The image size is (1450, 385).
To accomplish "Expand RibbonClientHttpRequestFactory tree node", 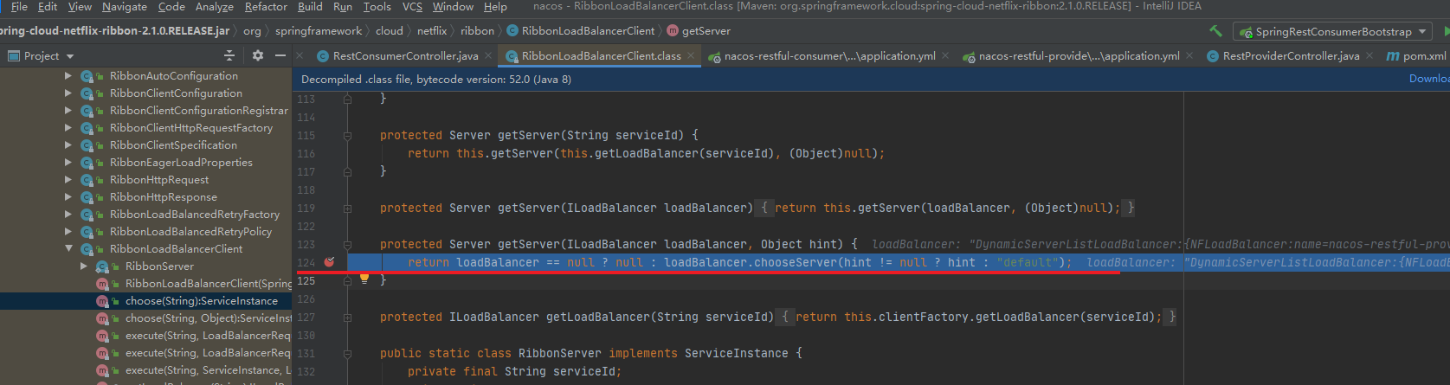I will coord(68,128).
